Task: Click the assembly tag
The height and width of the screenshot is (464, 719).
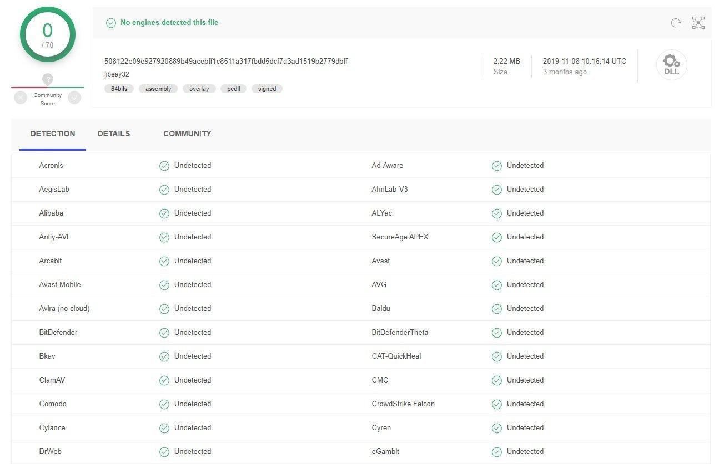Action: [x=158, y=89]
